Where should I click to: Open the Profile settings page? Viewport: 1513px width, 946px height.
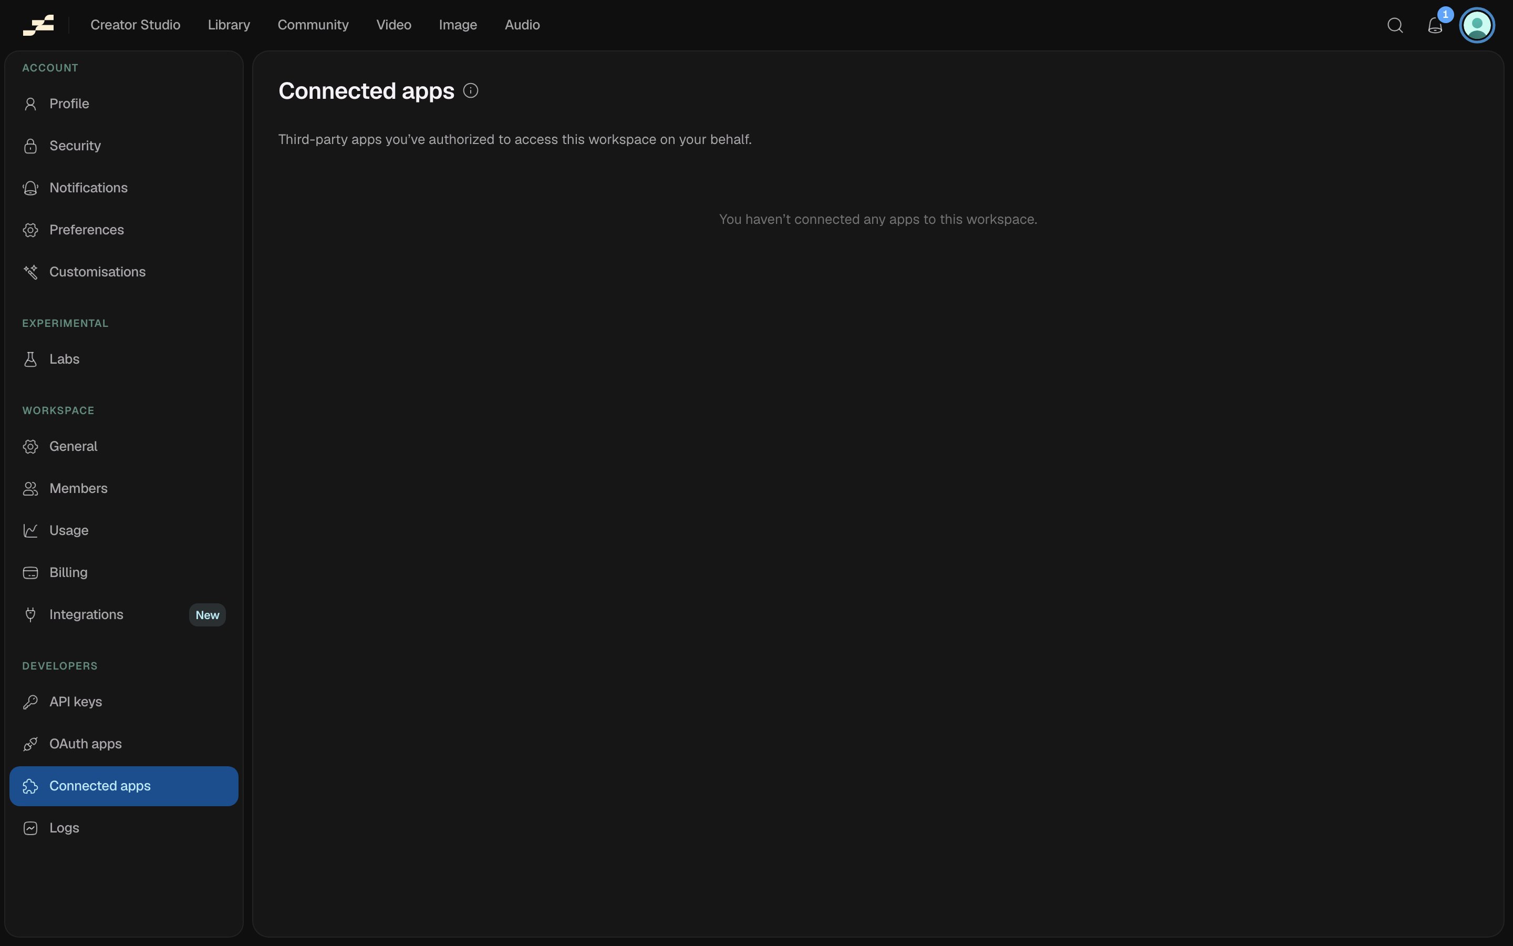(x=124, y=104)
